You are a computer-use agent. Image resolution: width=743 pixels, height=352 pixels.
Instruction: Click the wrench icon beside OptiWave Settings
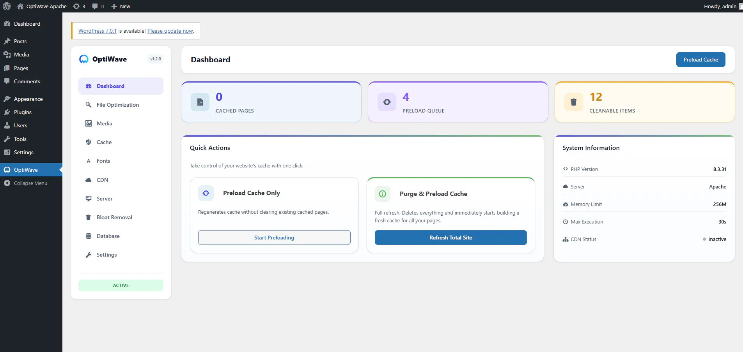click(x=89, y=255)
